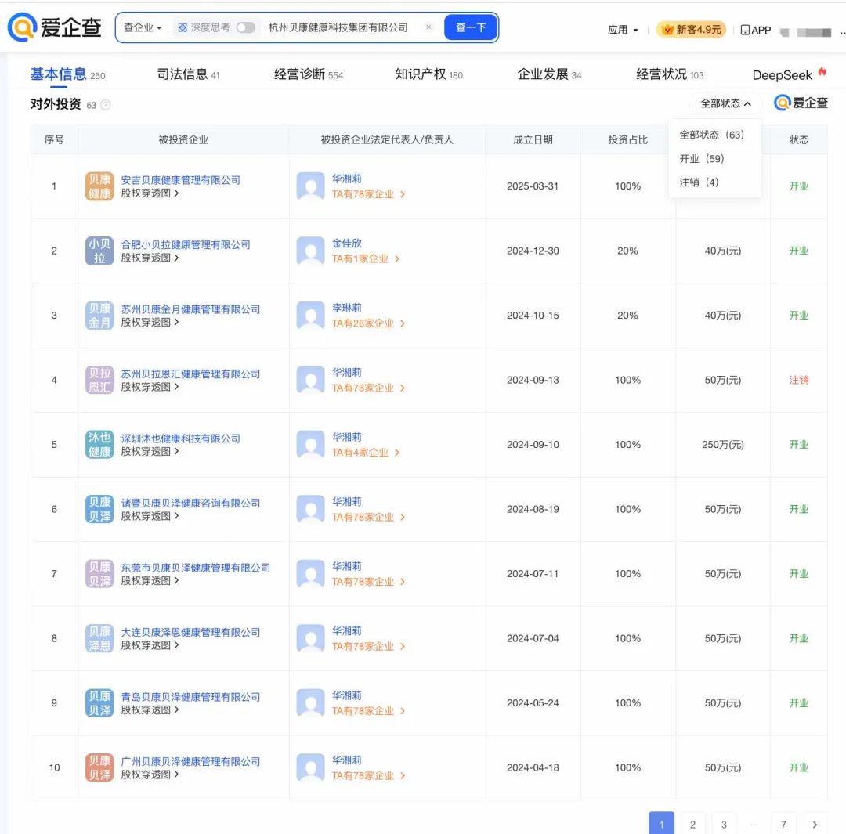
Task: Select 注销 (4) filter option
Action: pos(699,182)
